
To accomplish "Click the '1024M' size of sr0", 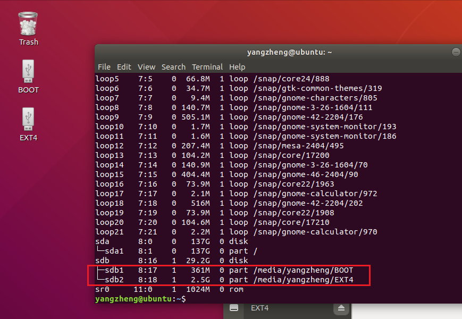I will [x=198, y=289].
